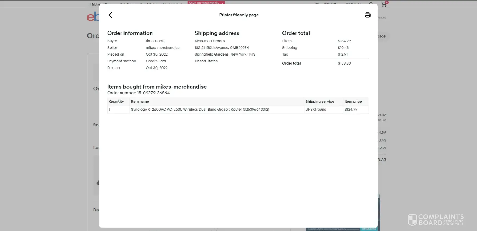477x231 pixels.
Task: Click the Complaints Board shield logo
Action: pos(412,220)
